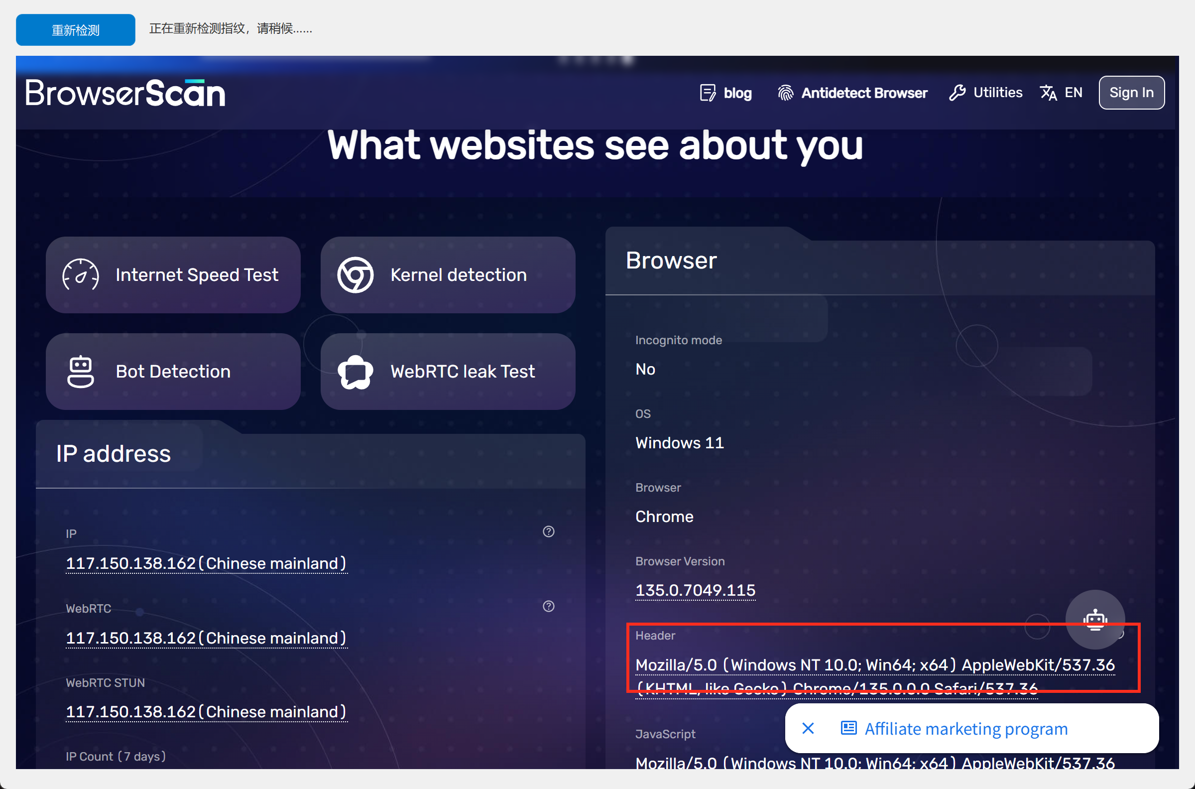Viewport: 1195px width, 789px height.
Task: Click the floating robot chat button
Action: click(x=1095, y=620)
